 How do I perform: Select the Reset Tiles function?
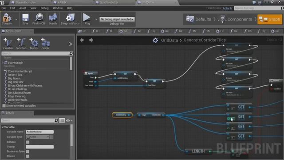tap(15, 75)
